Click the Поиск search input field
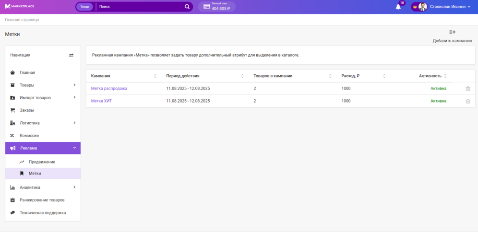This screenshot has width=478, height=233. coord(140,7)
